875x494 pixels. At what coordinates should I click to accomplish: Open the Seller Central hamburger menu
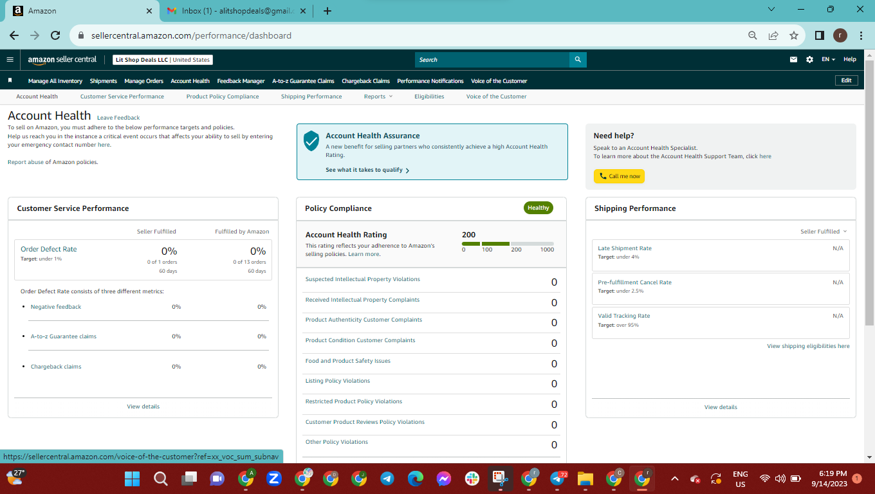tap(10, 60)
